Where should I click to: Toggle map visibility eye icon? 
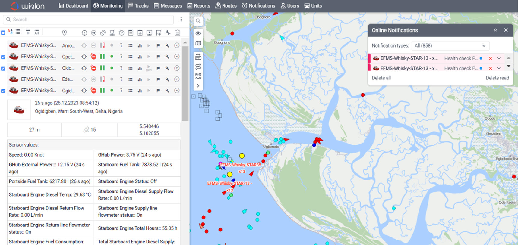click(x=198, y=33)
